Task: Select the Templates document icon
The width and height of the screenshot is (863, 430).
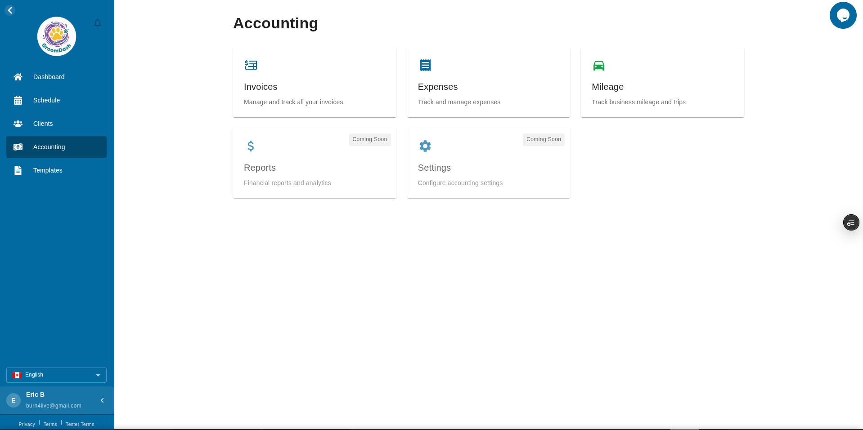Action: (x=18, y=170)
